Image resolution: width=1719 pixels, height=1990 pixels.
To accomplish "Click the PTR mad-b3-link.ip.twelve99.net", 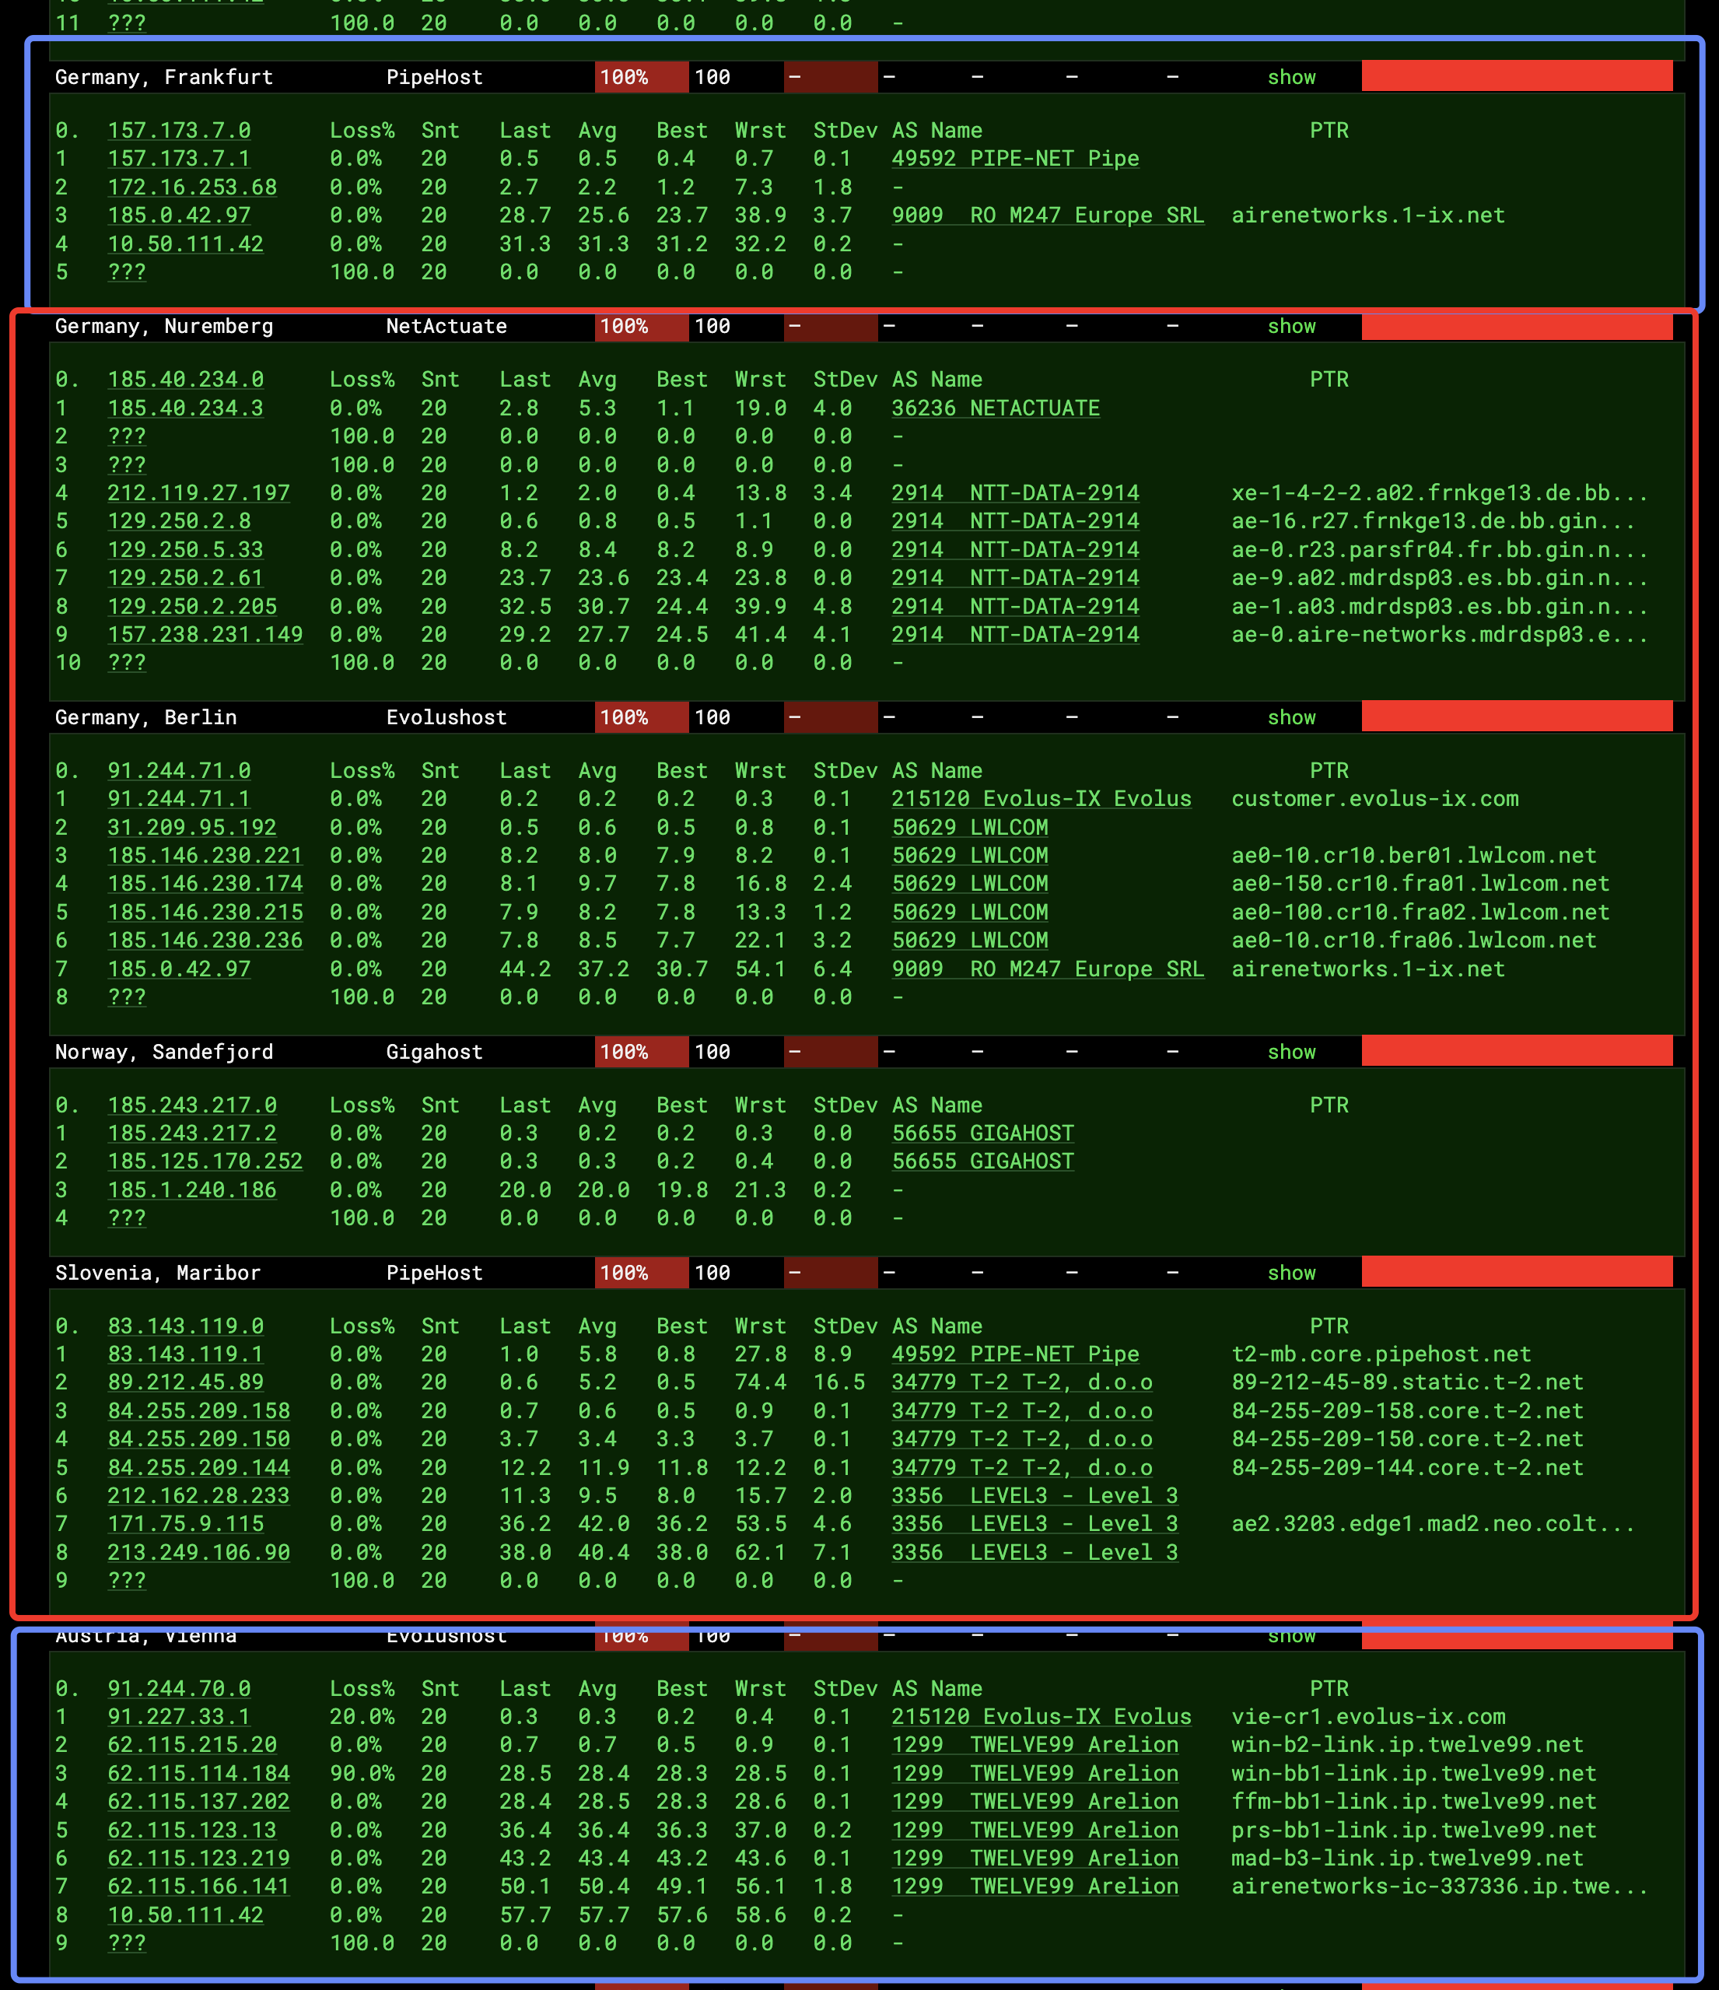I will coord(1408,1858).
